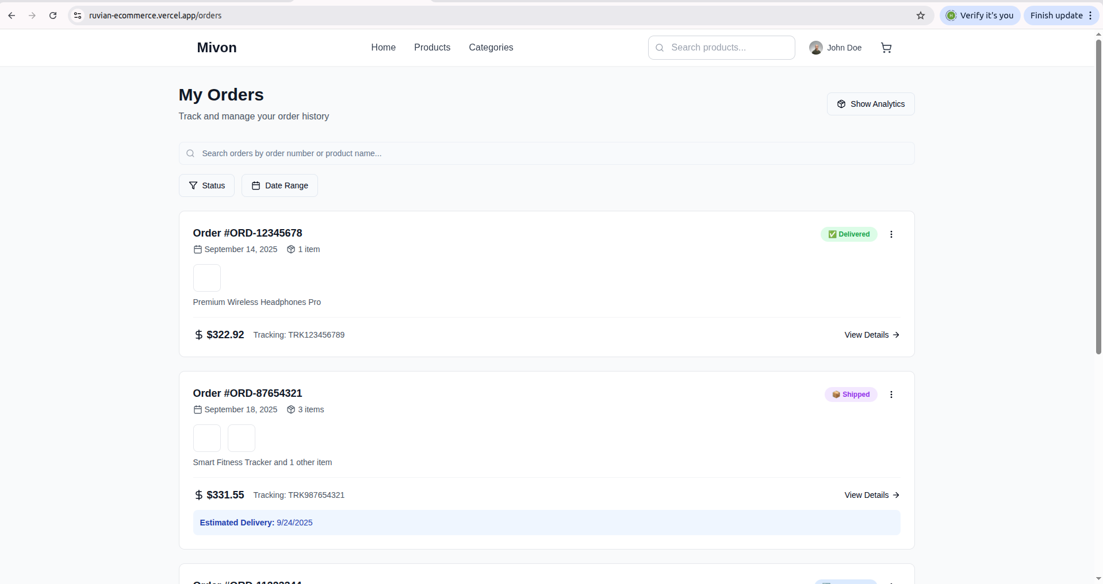Open the options menu for order ORD-12345678
The image size is (1103, 584).
pyautogui.click(x=891, y=234)
